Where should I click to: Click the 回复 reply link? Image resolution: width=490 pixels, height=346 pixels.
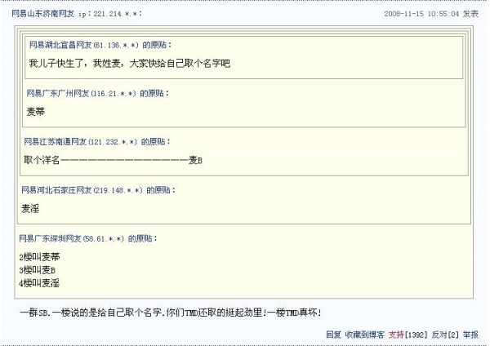point(333,335)
